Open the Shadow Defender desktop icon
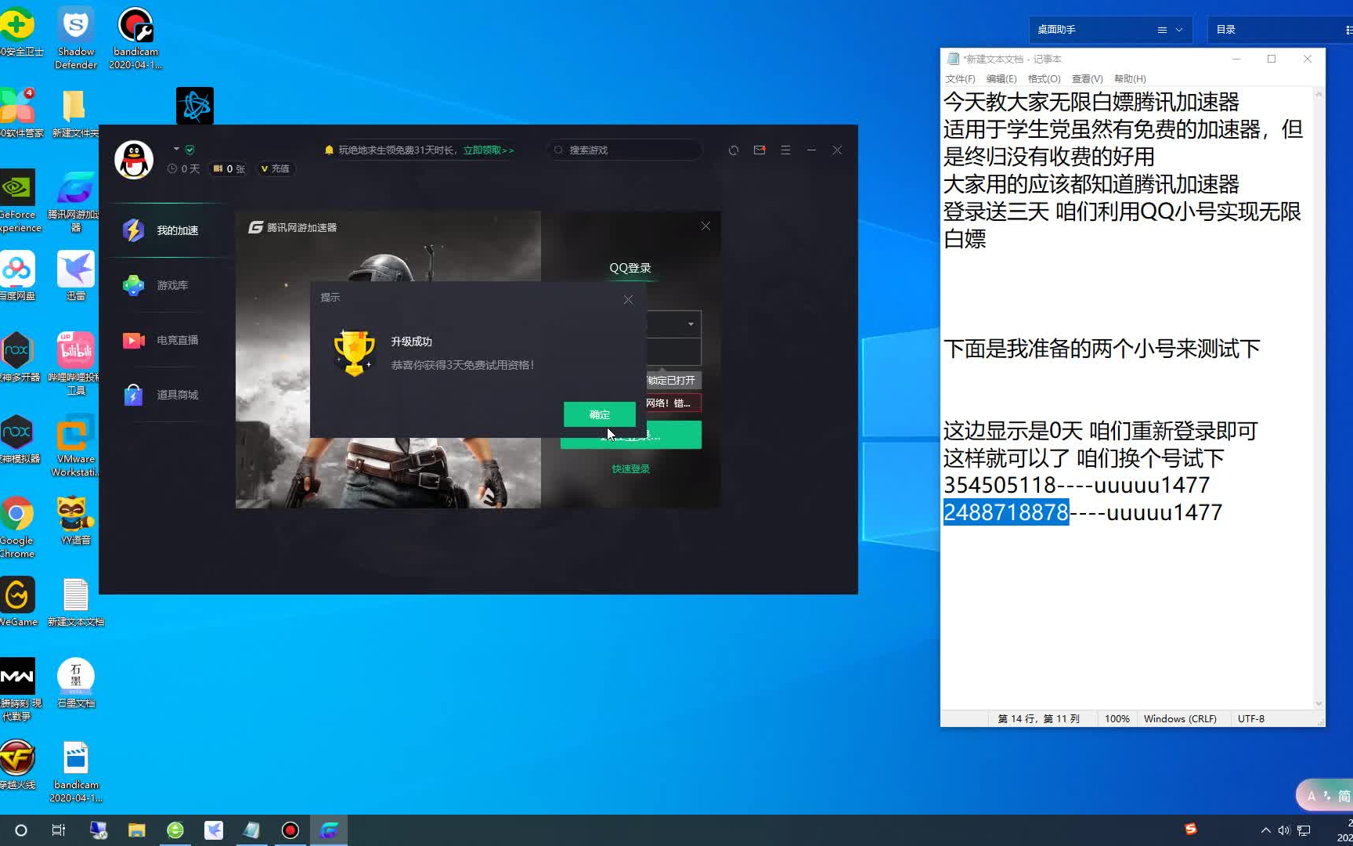 pyautogui.click(x=76, y=38)
